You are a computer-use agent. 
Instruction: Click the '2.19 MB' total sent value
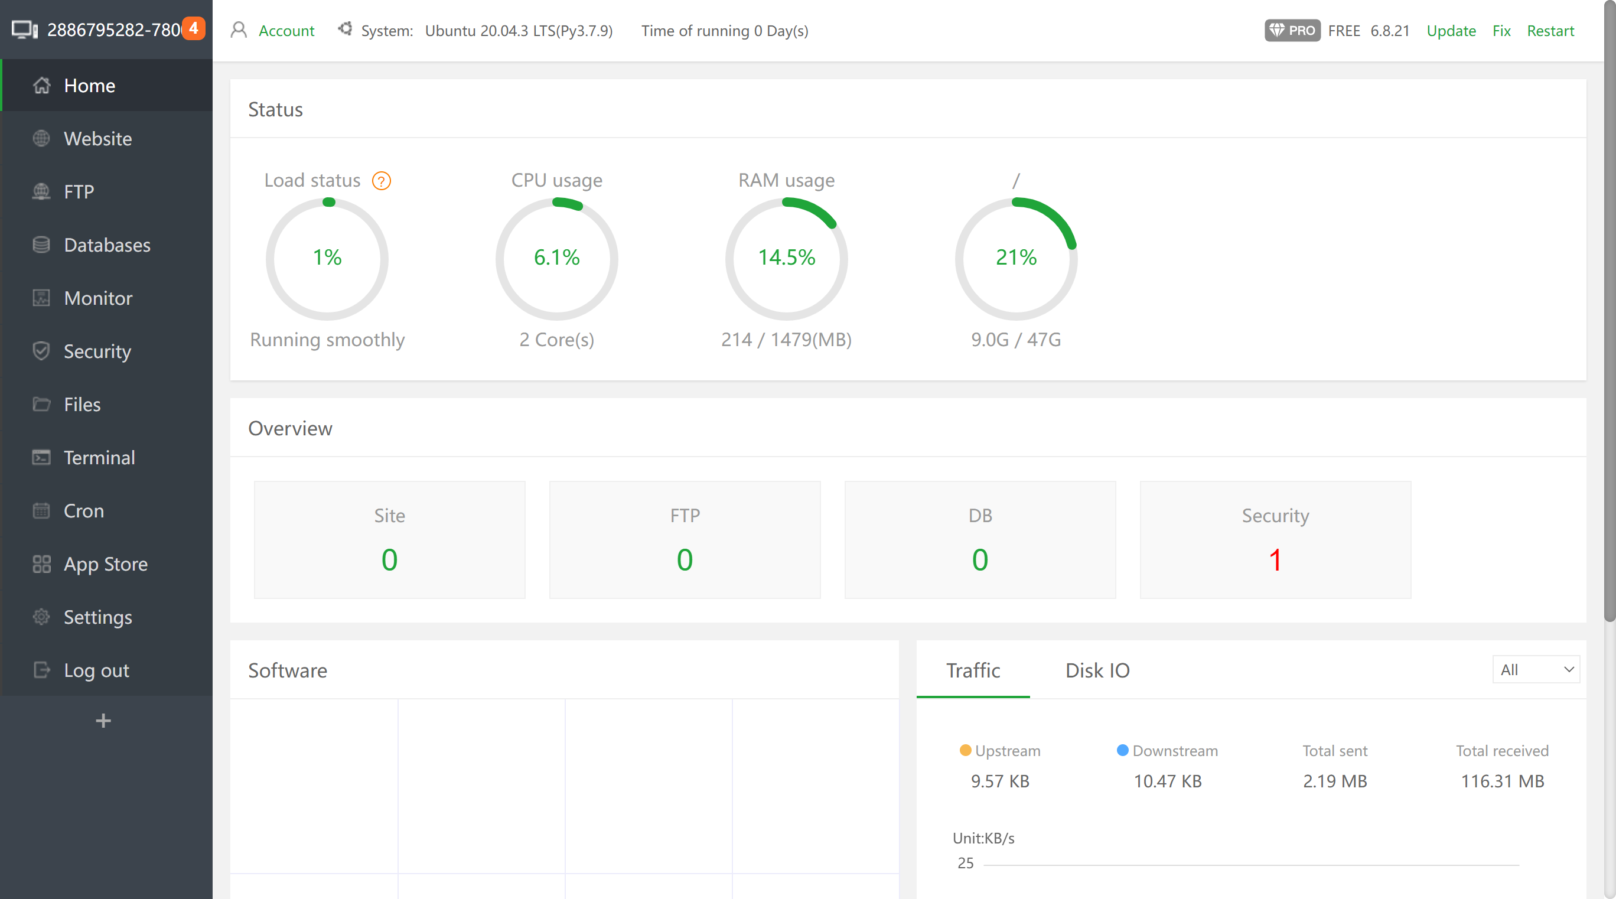[1335, 781]
